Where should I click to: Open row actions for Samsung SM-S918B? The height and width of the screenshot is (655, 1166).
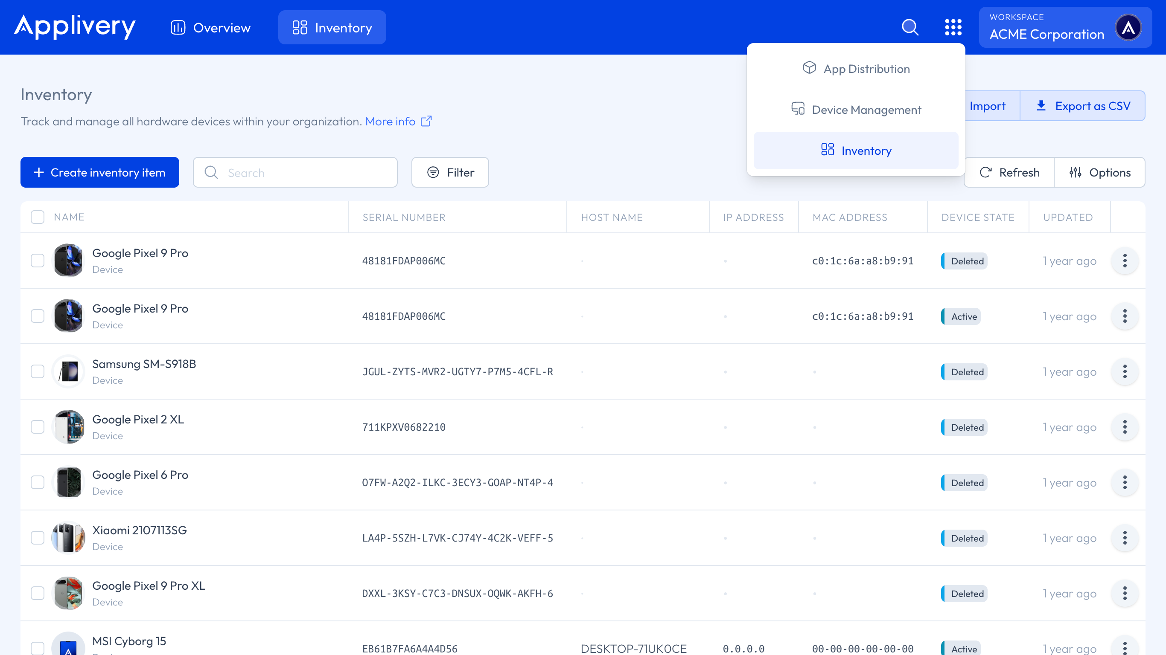point(1124,371)
